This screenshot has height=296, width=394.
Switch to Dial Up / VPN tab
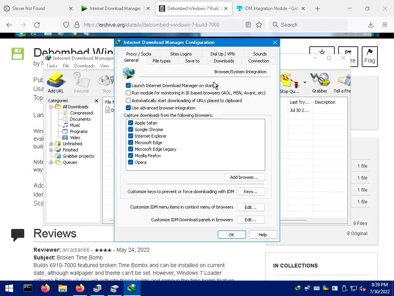(x=222, y=54)
